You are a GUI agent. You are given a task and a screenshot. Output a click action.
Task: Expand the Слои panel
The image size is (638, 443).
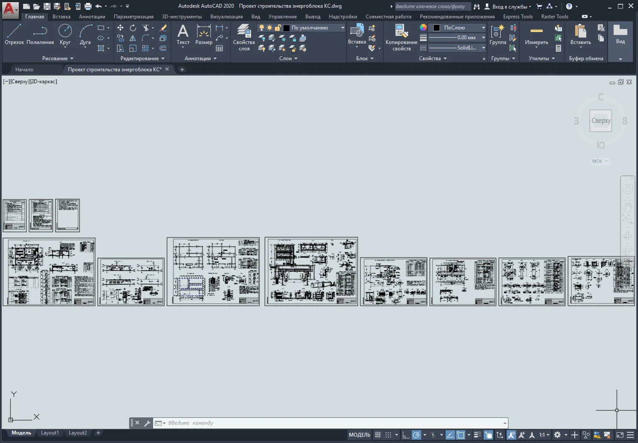coord(288,58)
